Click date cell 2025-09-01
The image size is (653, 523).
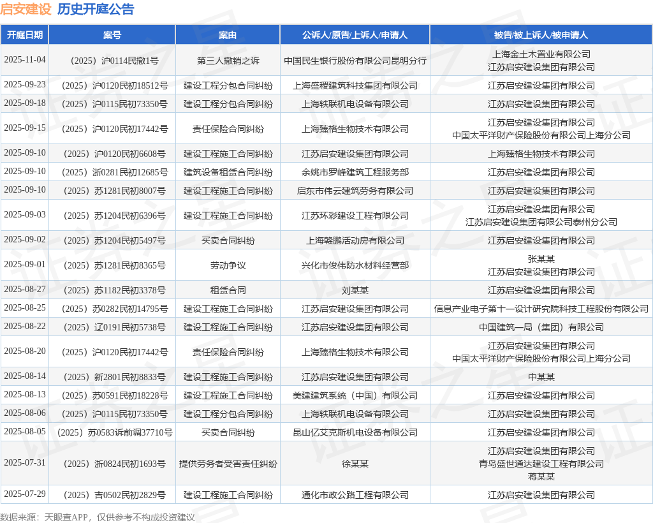point(25,265)
